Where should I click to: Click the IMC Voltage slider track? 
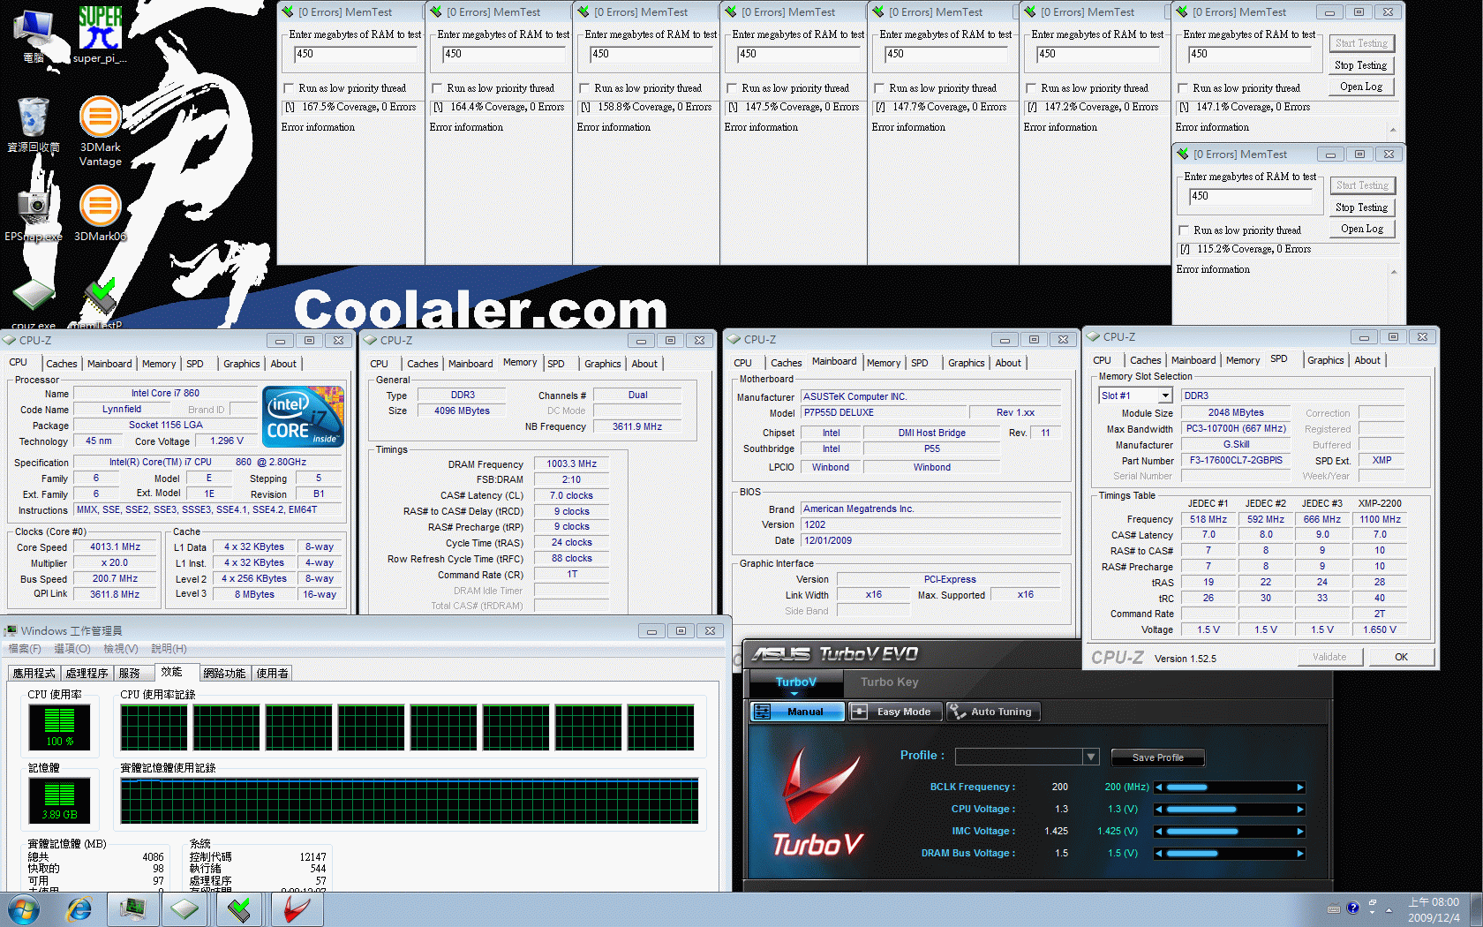(x=1230, y=832)
